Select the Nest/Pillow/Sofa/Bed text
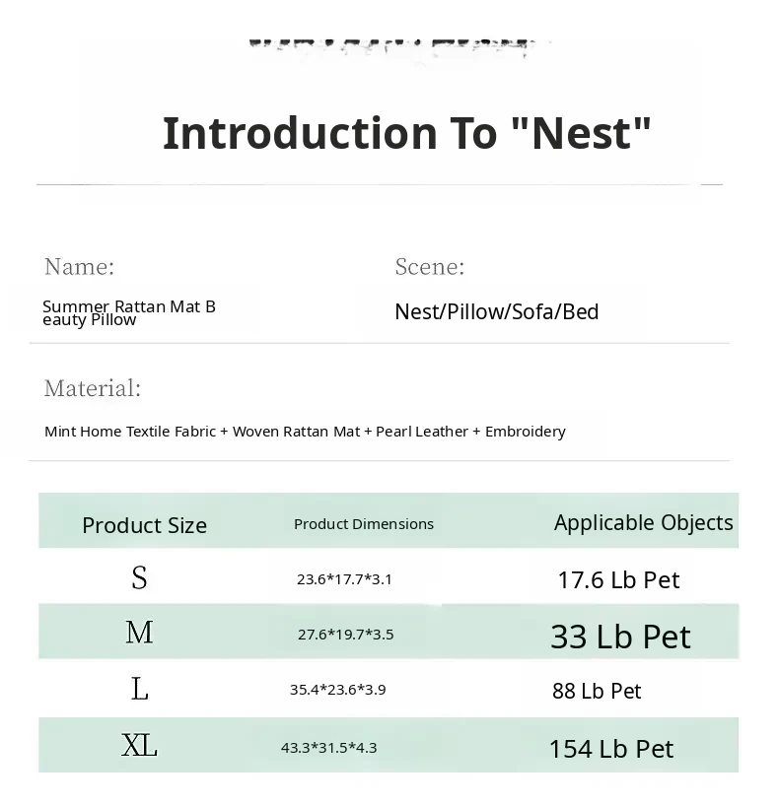The width and height of the screenshot is (779, 806). click(496, 311)
